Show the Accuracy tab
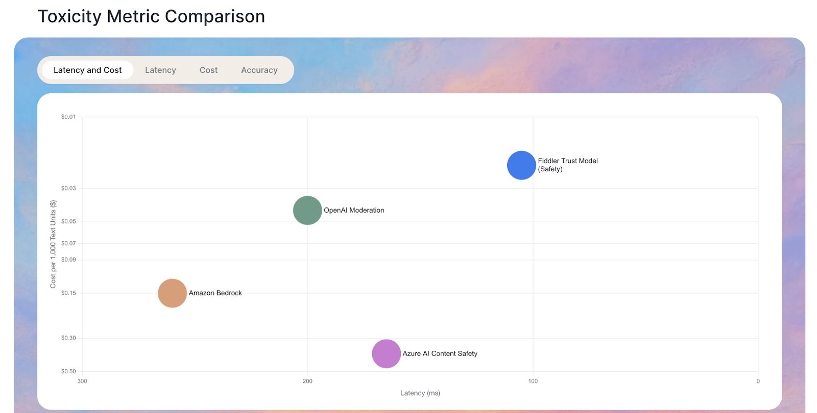 pos(259,70)
